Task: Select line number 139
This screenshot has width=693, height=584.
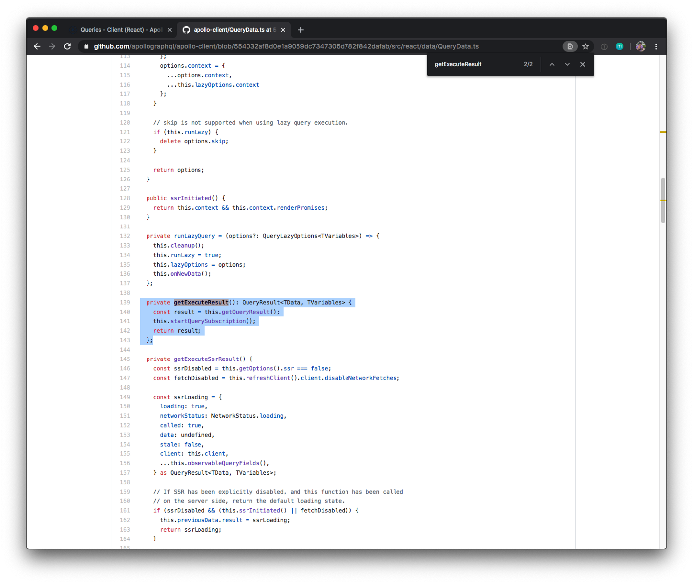Action: (125, 302)
